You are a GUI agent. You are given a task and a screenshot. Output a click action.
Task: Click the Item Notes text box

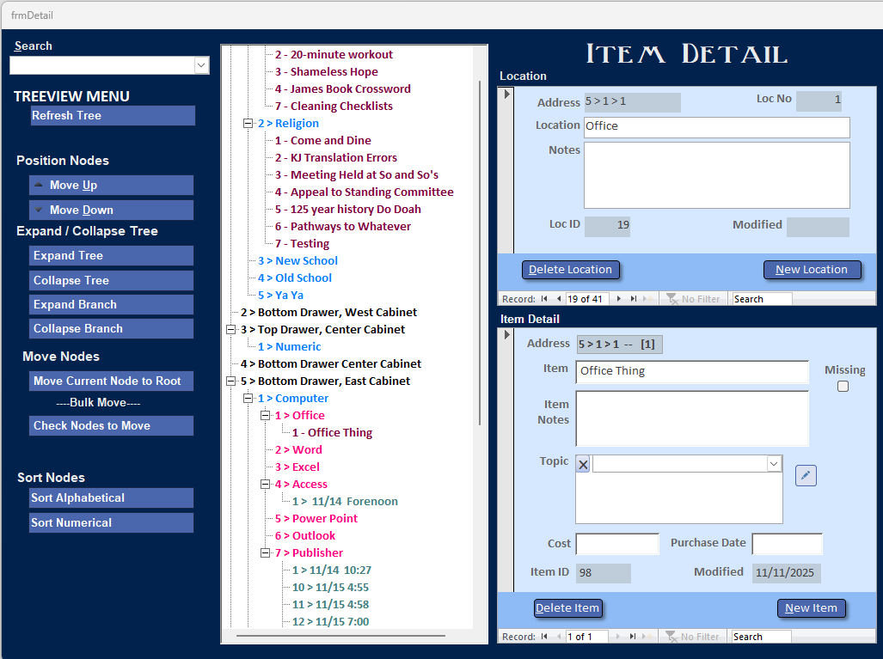(691, 418)
